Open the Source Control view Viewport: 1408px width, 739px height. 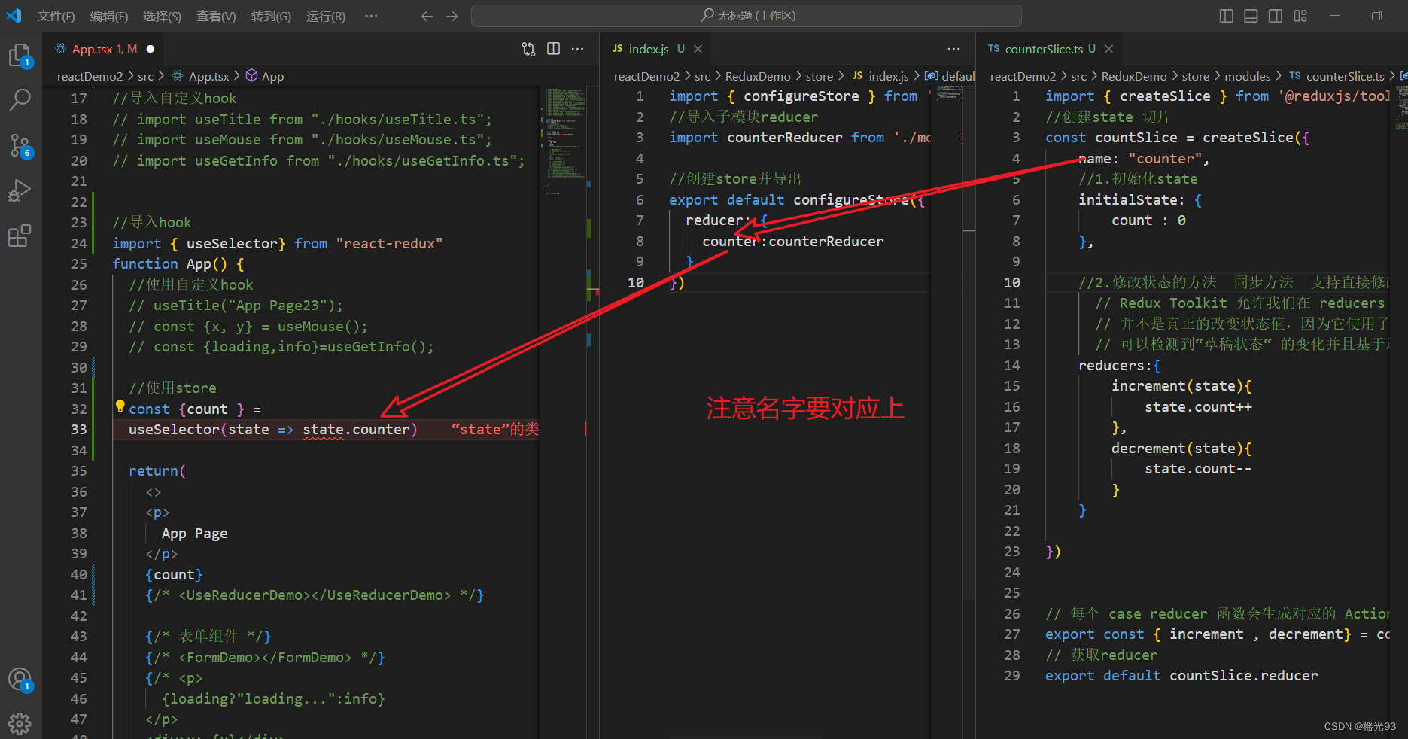[20, 145]
